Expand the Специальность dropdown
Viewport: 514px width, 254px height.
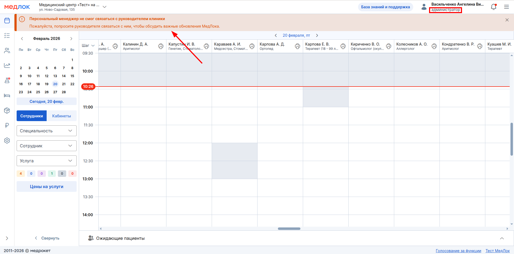[47, 131]
